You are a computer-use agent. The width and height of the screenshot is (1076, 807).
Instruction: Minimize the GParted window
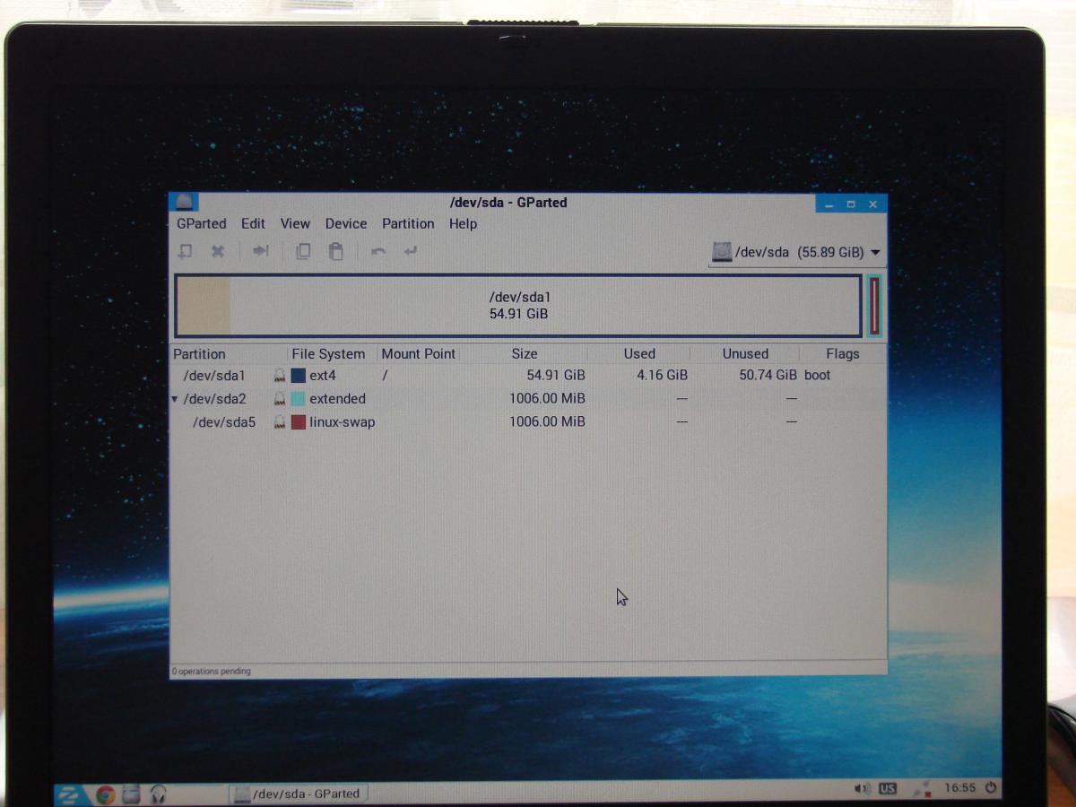point(829,204)
